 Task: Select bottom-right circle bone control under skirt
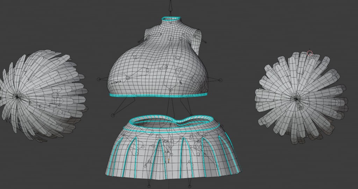[x=189, y=187]
